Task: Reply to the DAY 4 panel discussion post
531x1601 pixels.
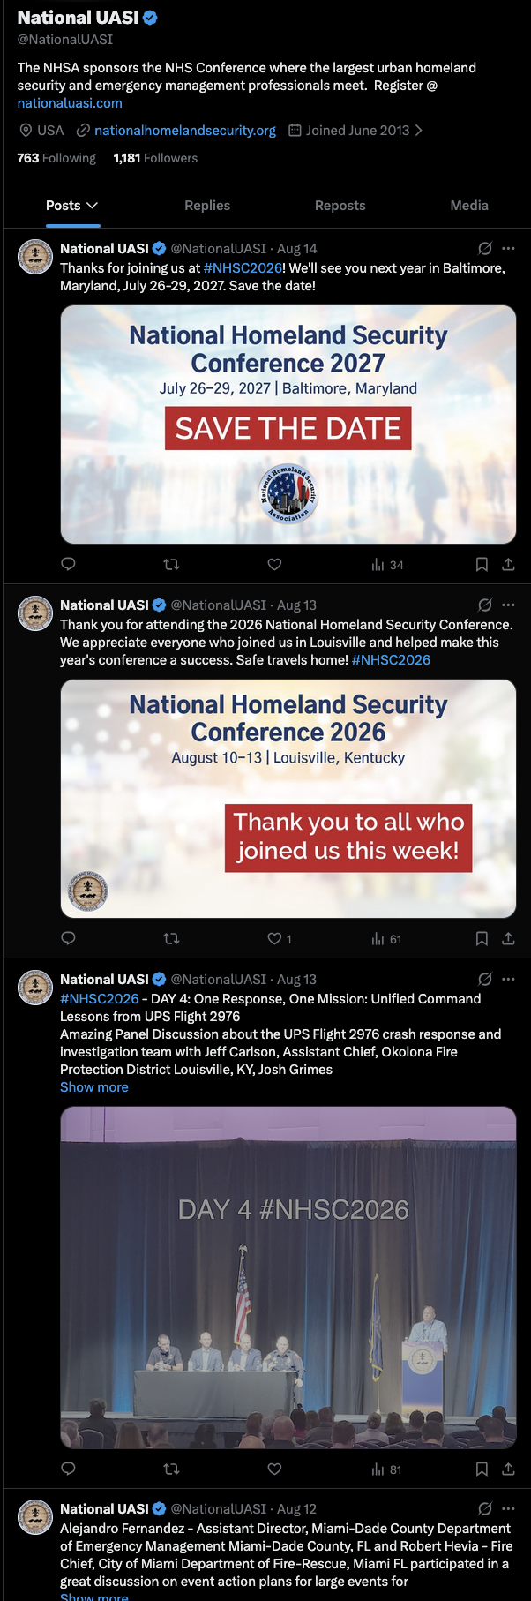Action: [x=68, y=1469]
